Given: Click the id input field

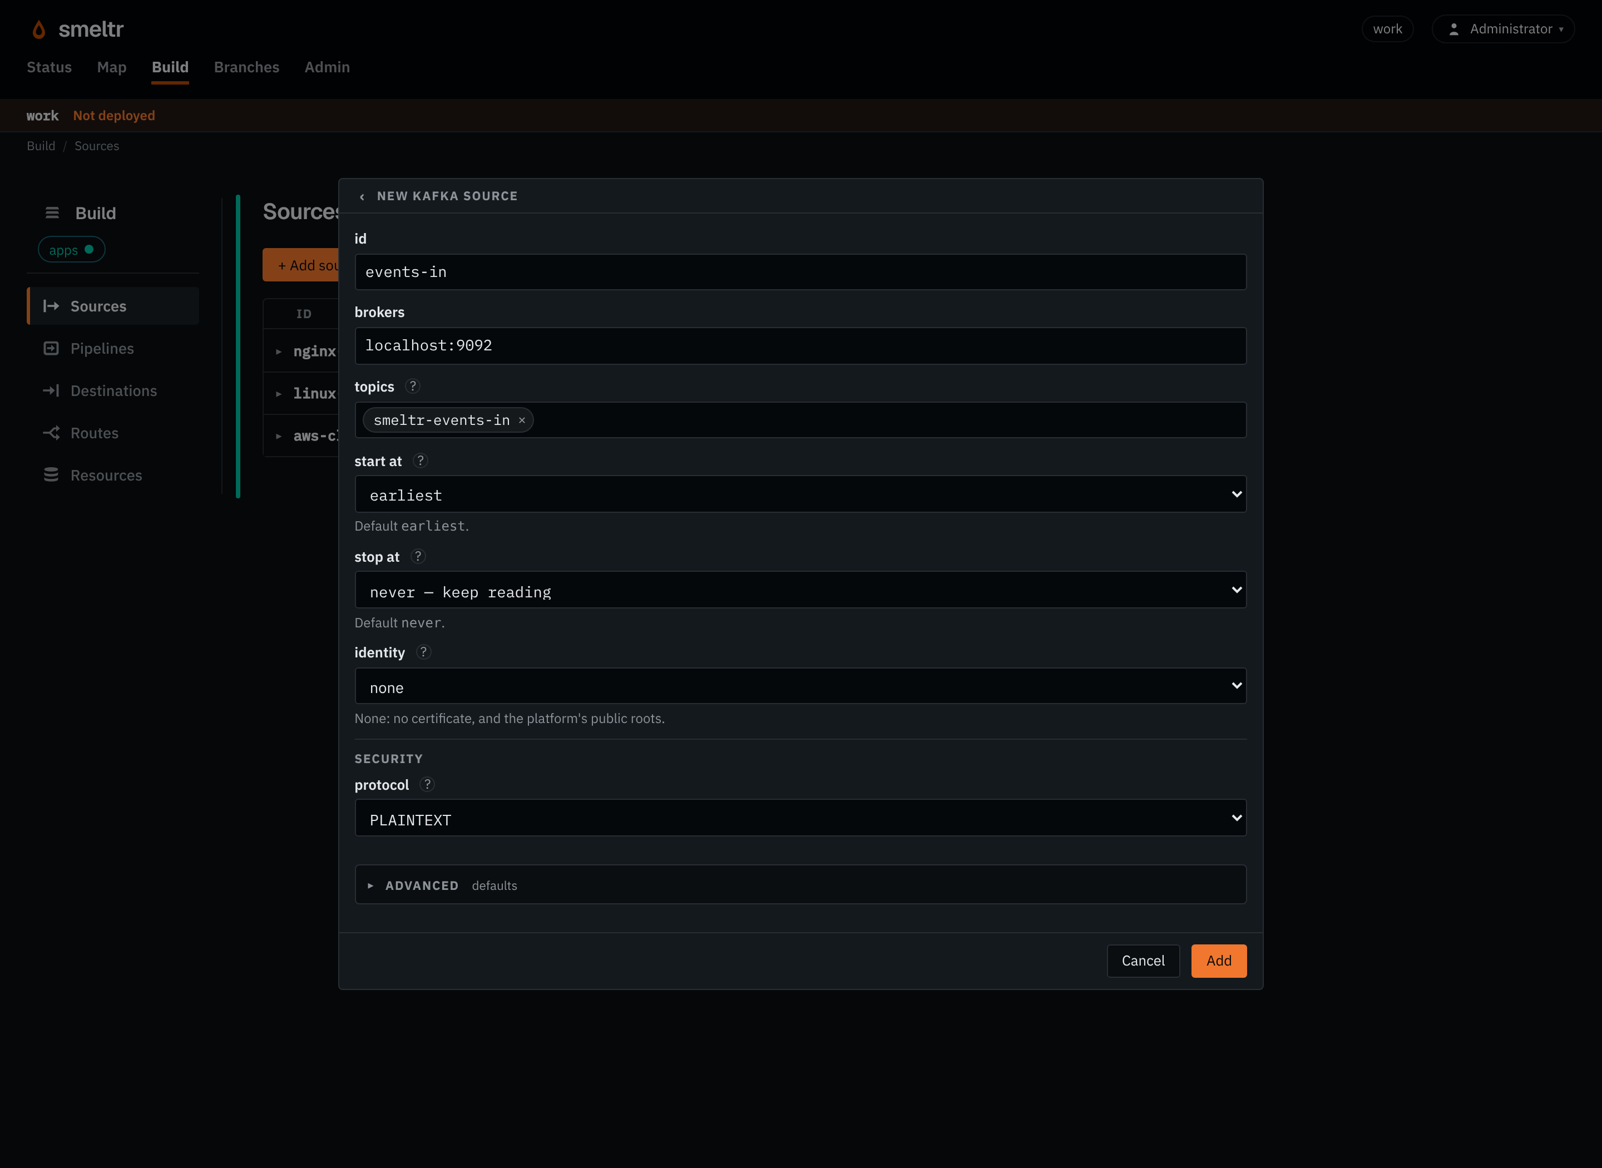Looking at the screenshot, I should 800,272.
